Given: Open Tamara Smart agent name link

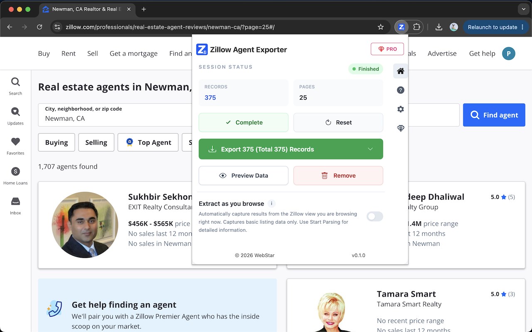Looking at the screenshot, I should (x=406, y=294).
